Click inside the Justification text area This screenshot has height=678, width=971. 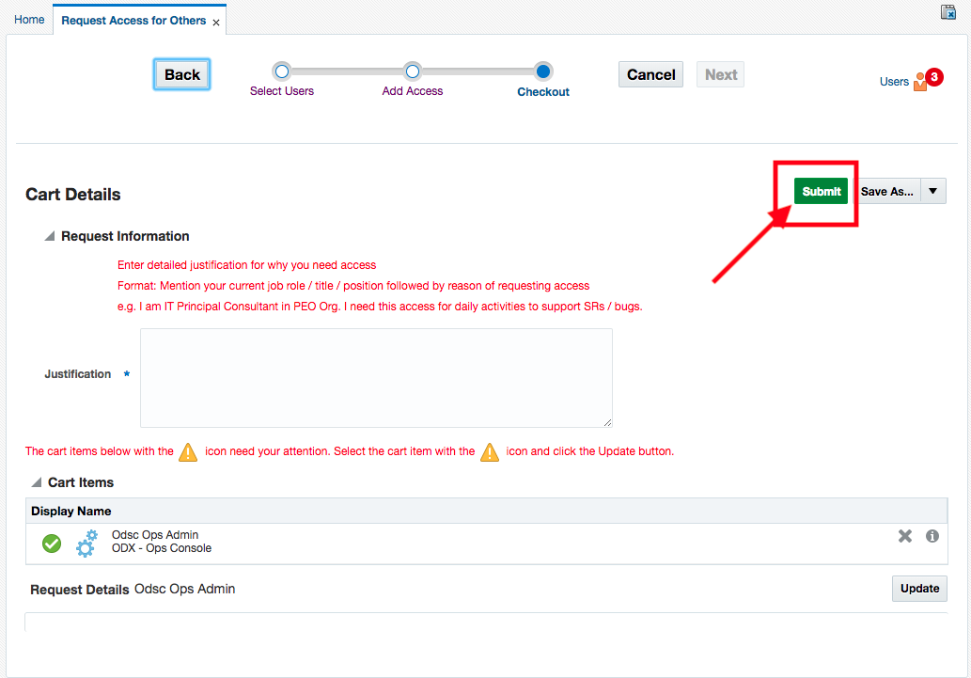[376, 378]
